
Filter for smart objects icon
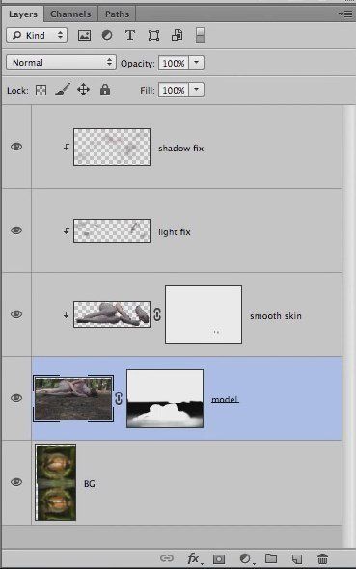point(178,35)
